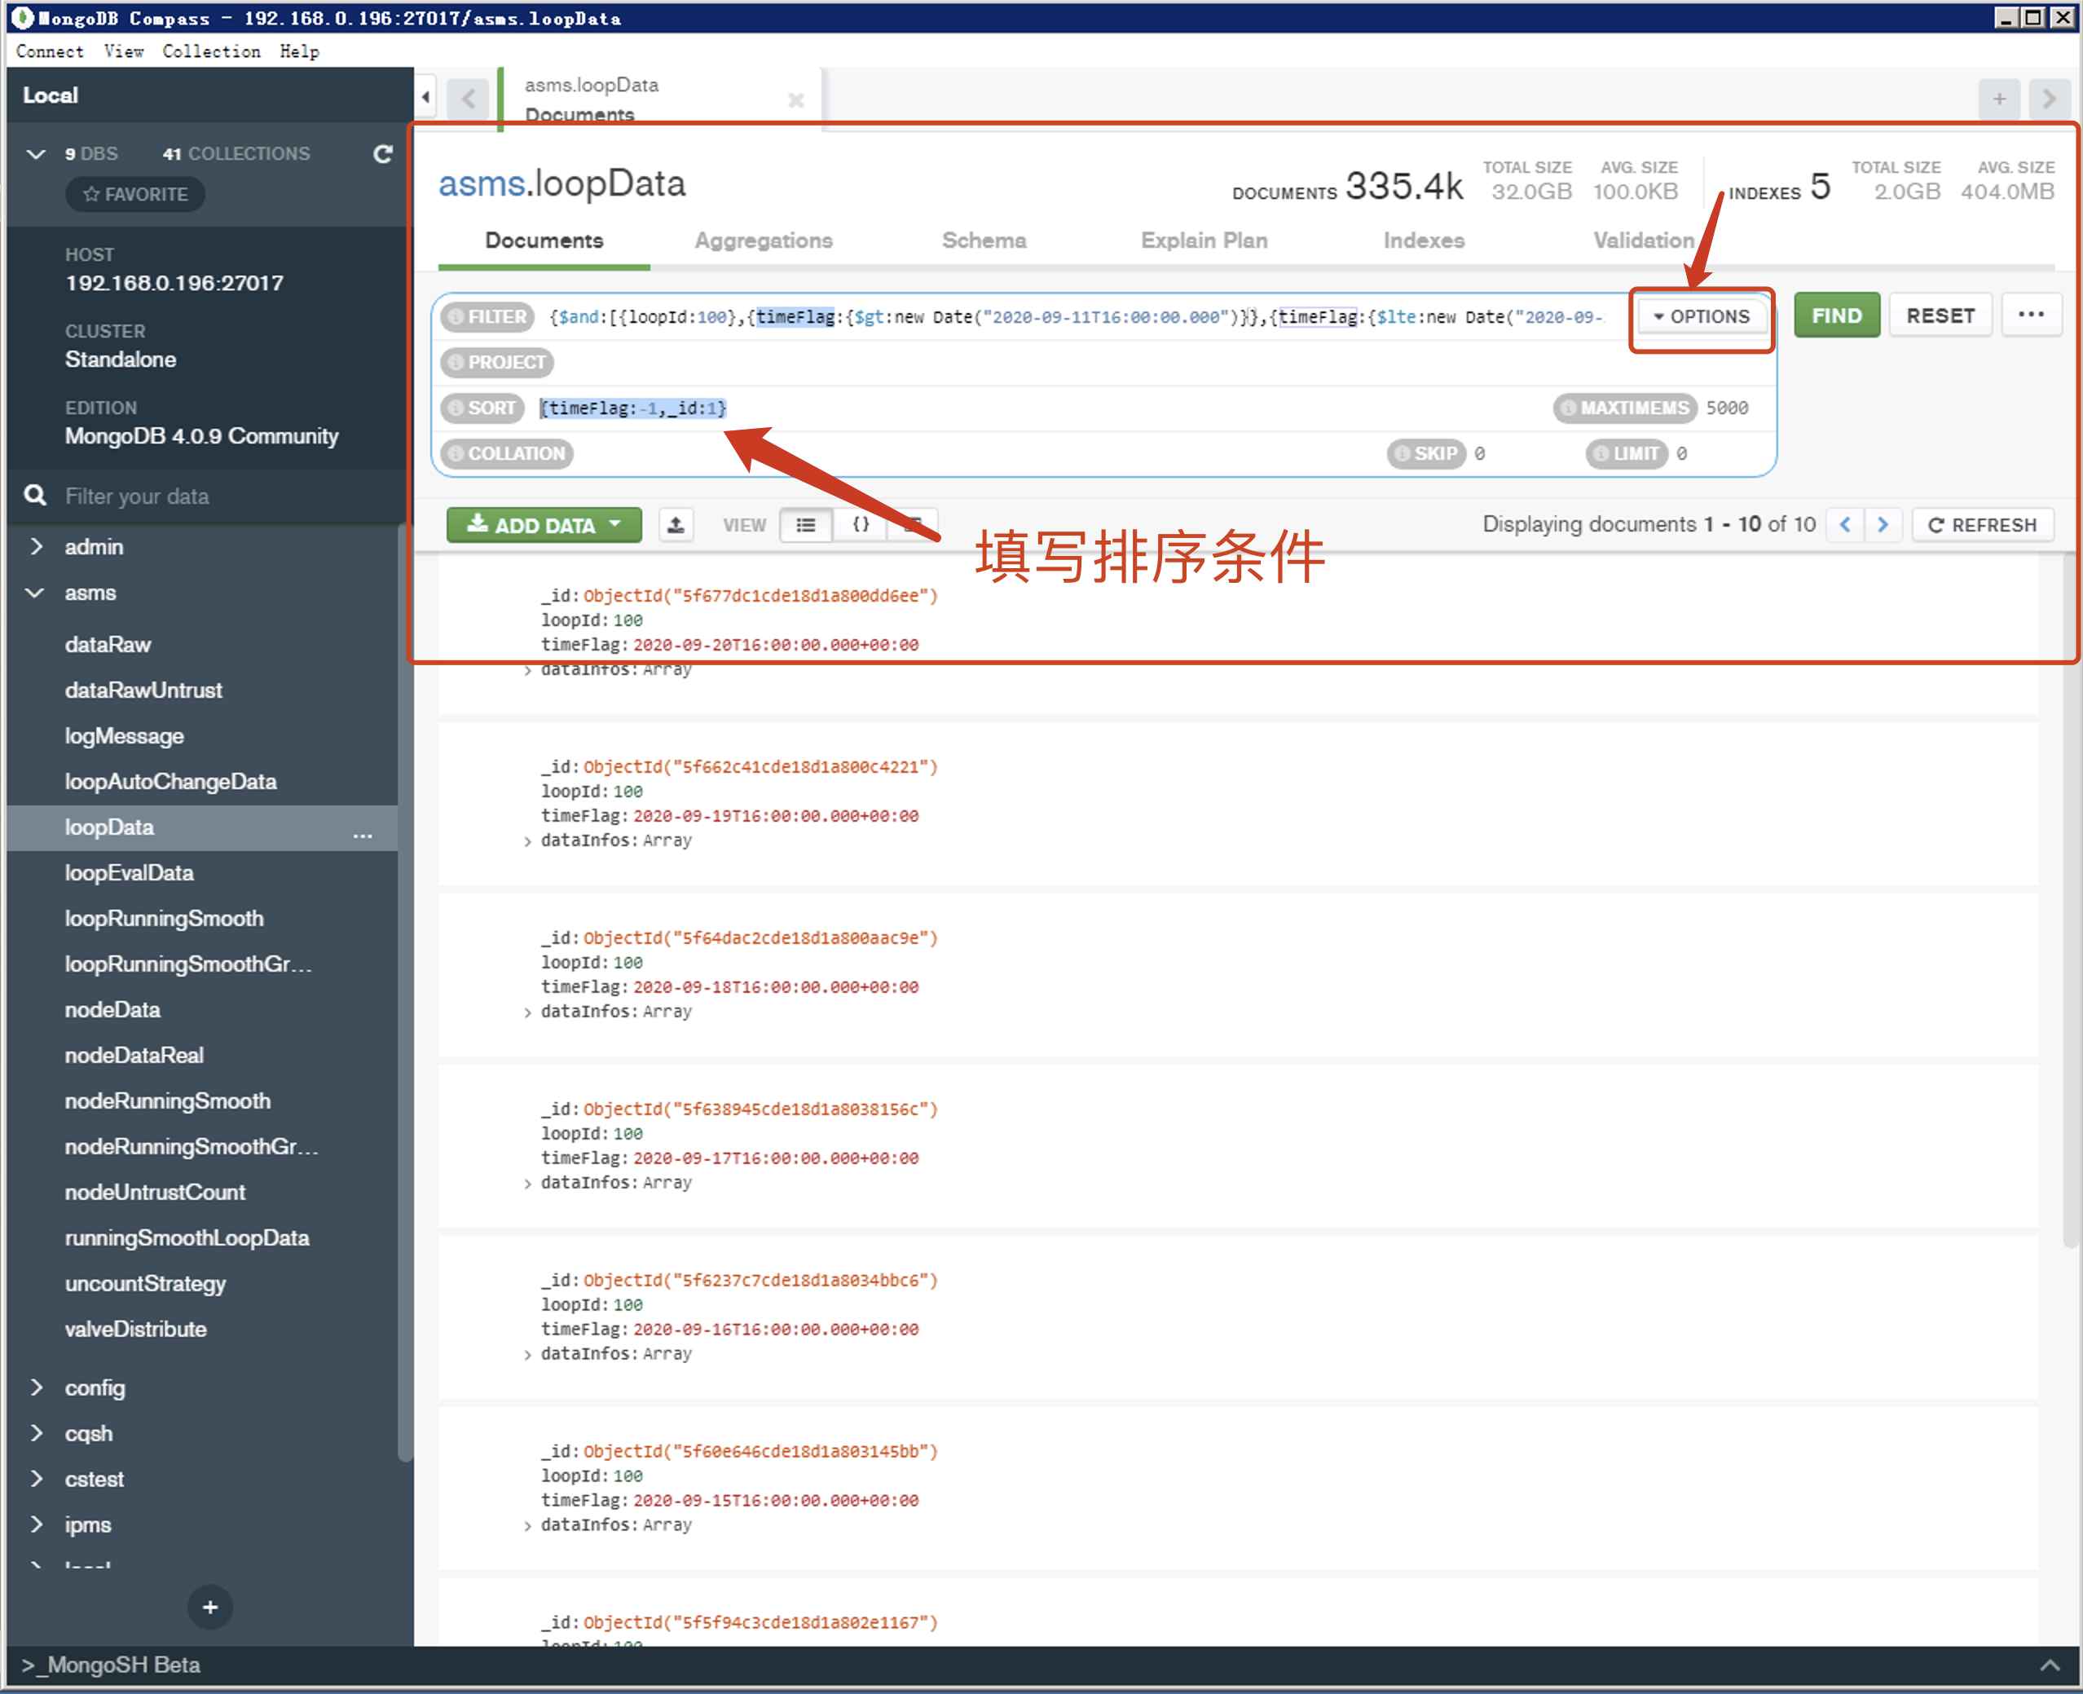Refresh databases in sidebar

[382, 154]
